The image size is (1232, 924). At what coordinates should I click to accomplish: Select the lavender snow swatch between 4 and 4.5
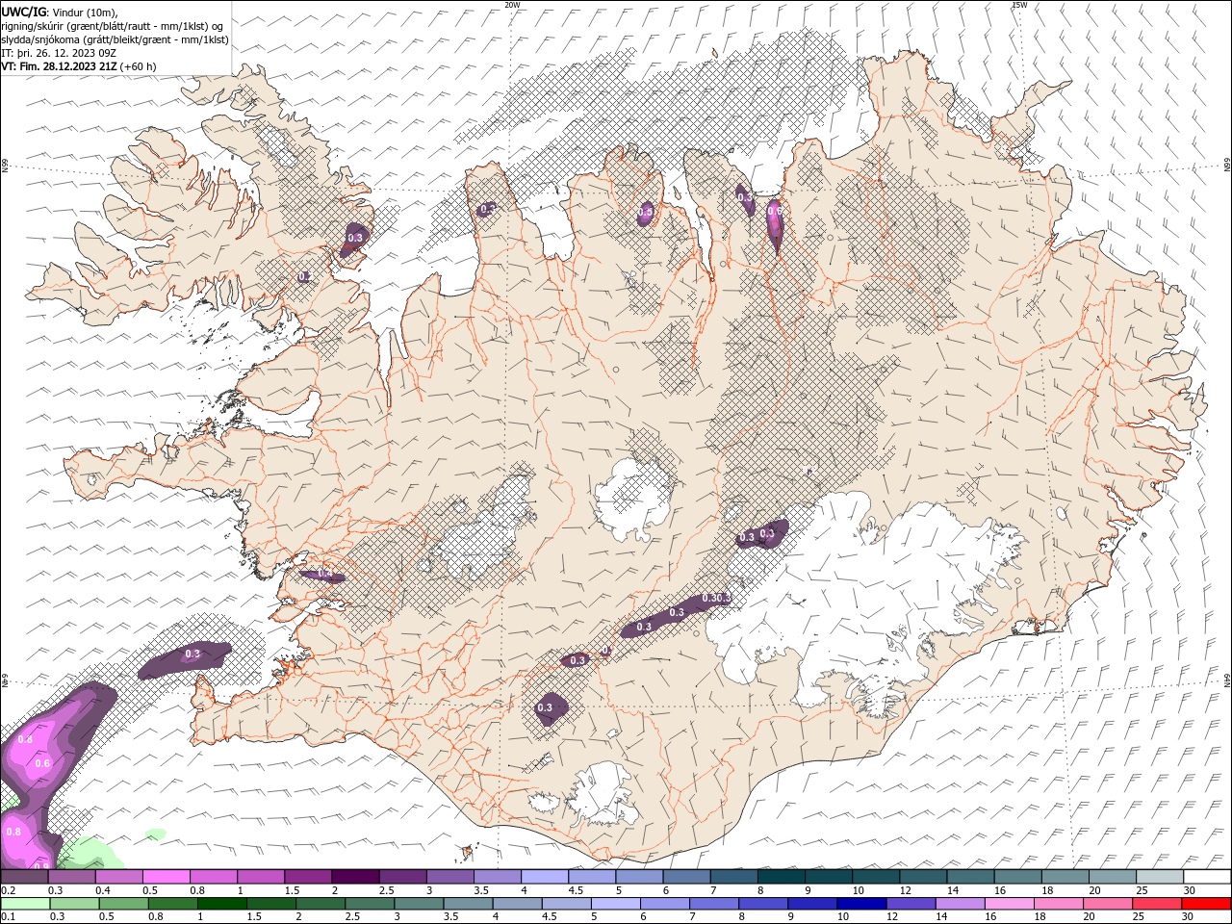(544, 877)
